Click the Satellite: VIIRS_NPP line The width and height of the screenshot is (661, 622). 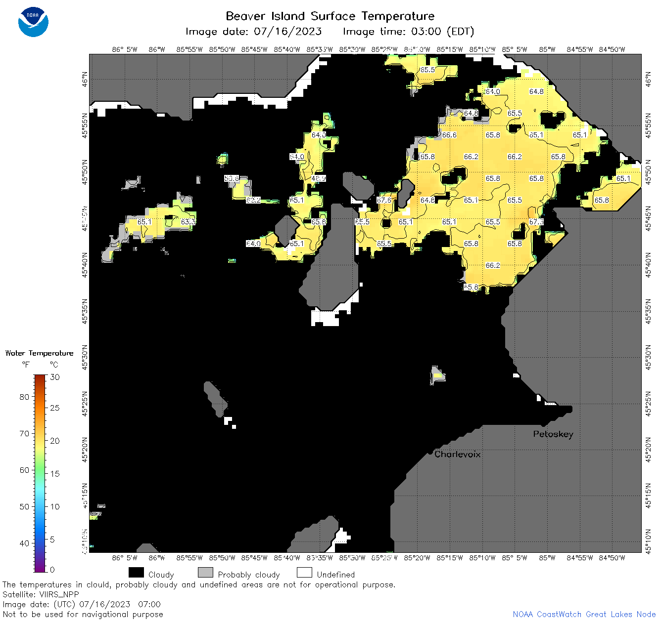41,595
